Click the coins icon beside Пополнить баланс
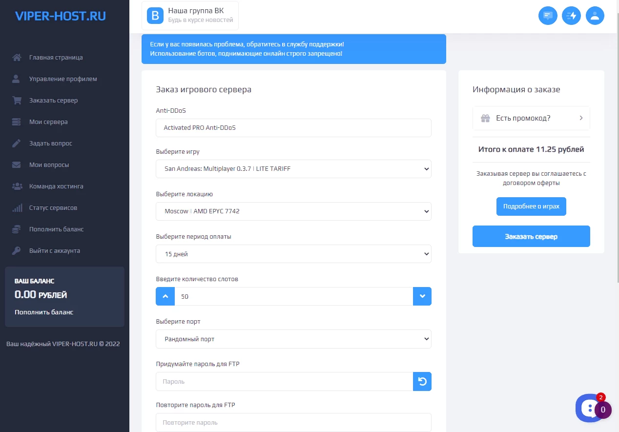The height and width of the screenshot is (432, 619). 17,229
